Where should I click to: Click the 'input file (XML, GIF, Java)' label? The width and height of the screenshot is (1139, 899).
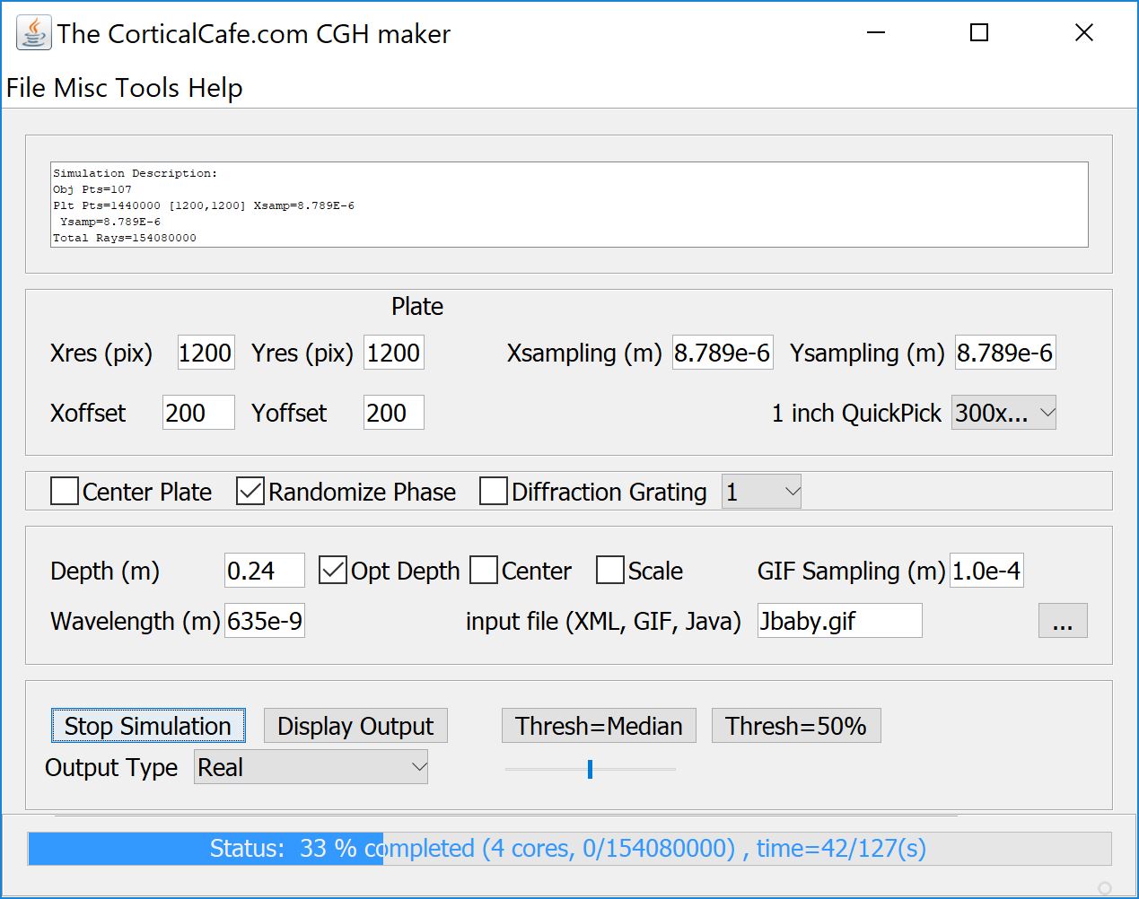[x=603, y=621]
